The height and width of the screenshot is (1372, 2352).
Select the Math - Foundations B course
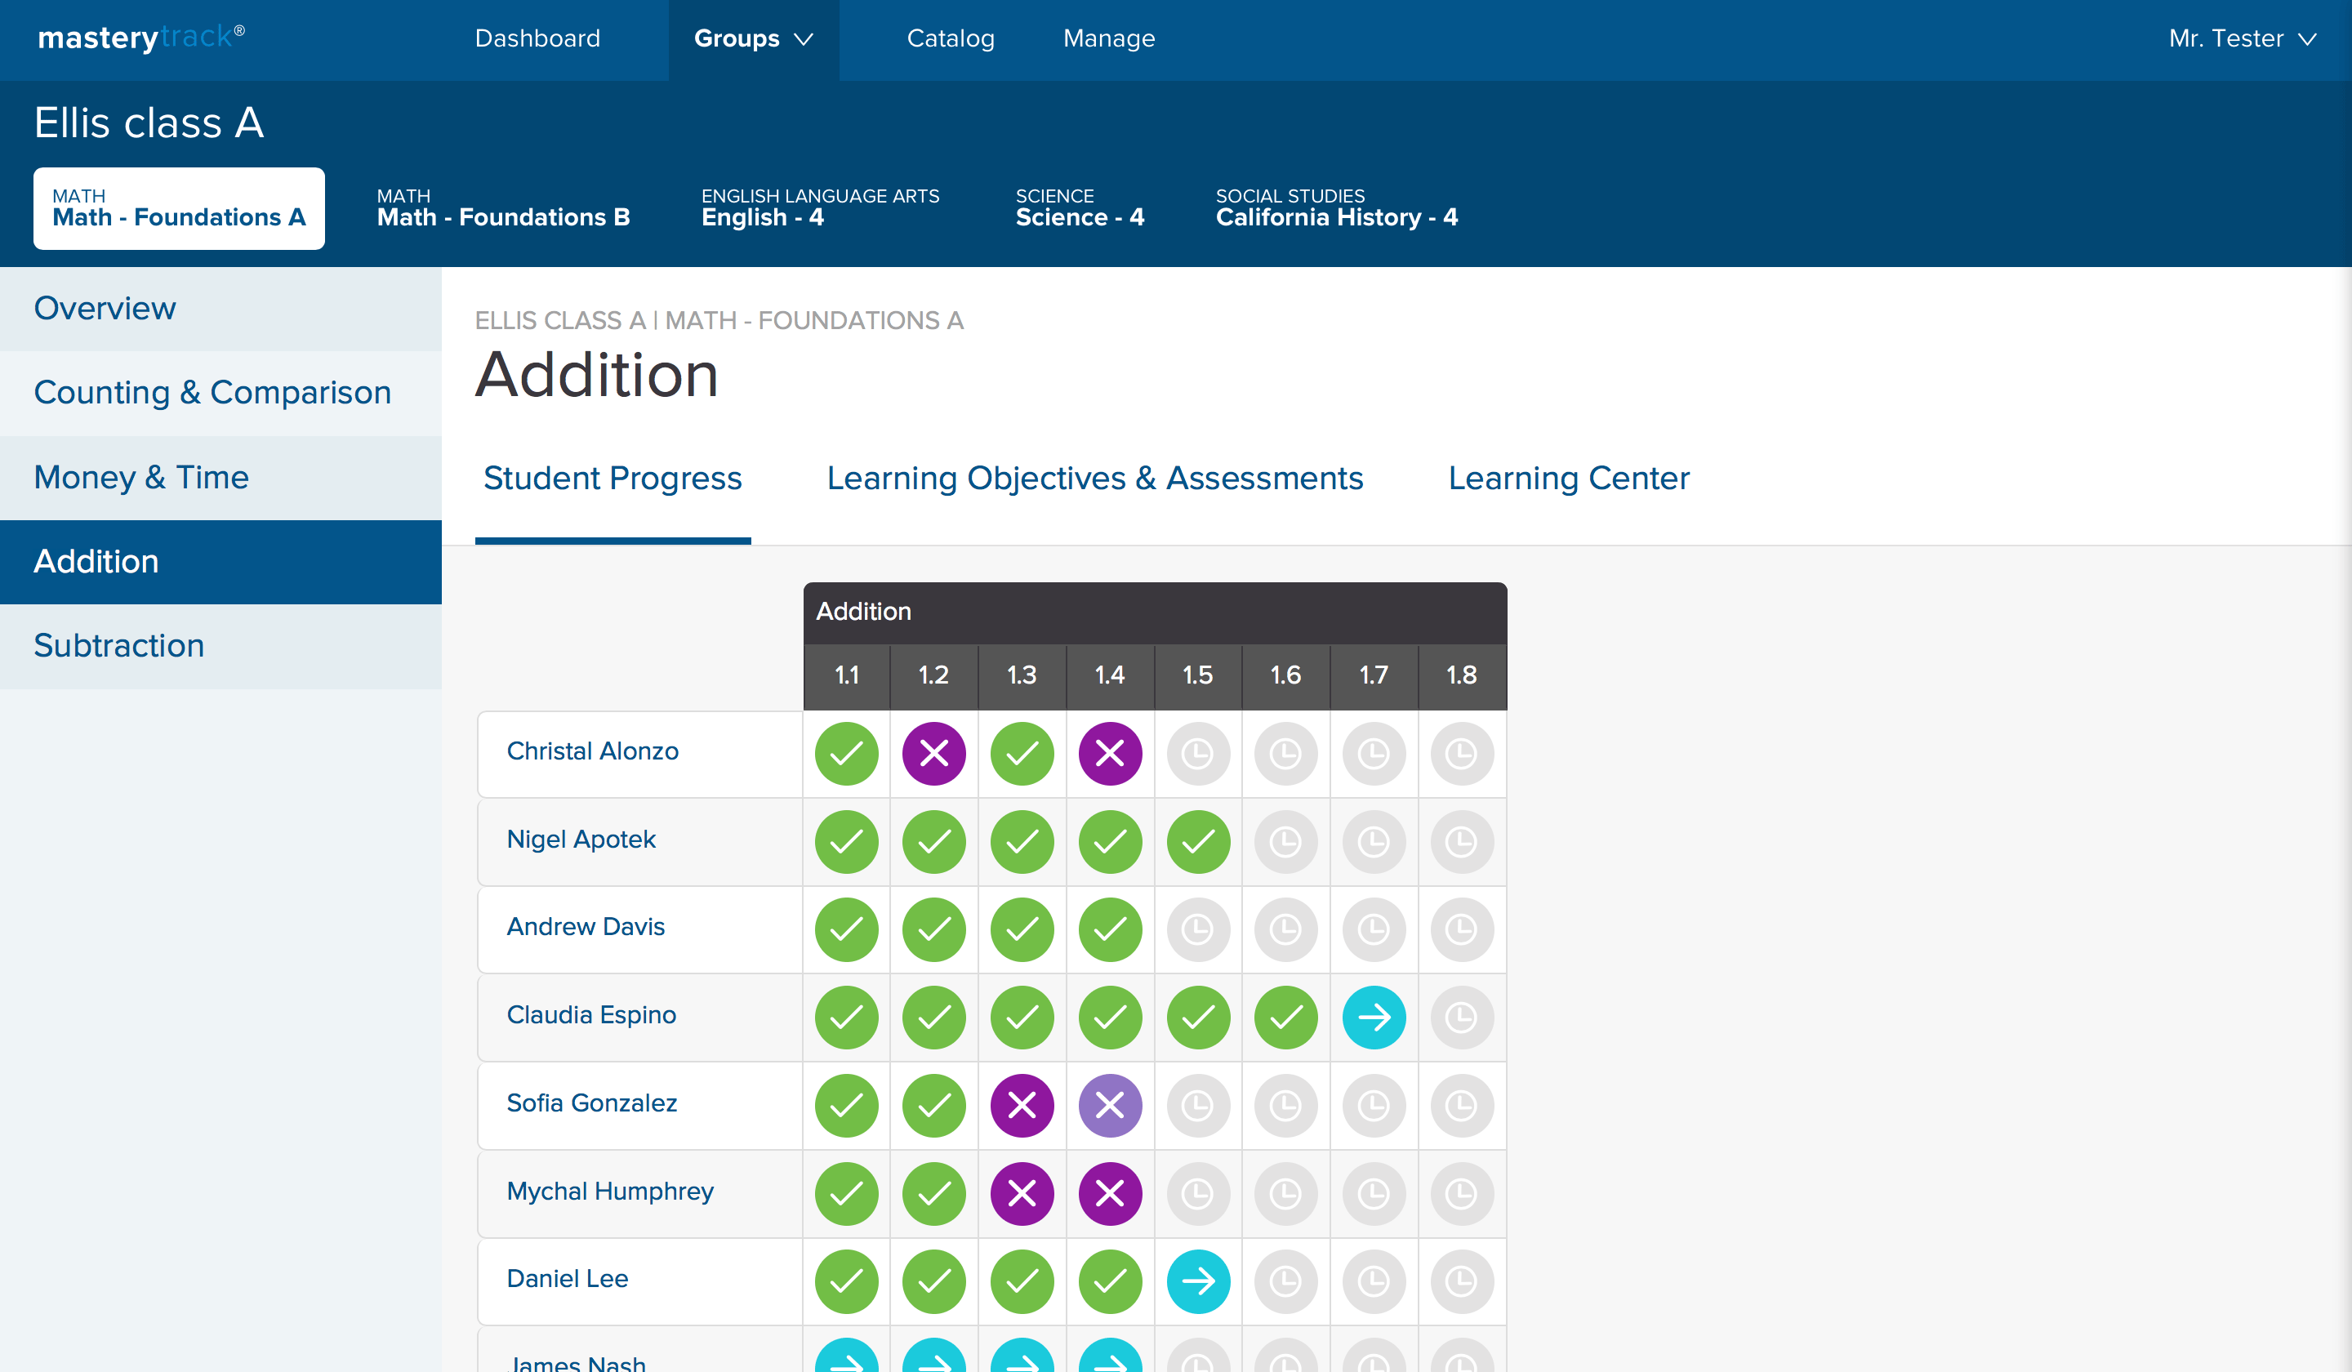[503, 208]
